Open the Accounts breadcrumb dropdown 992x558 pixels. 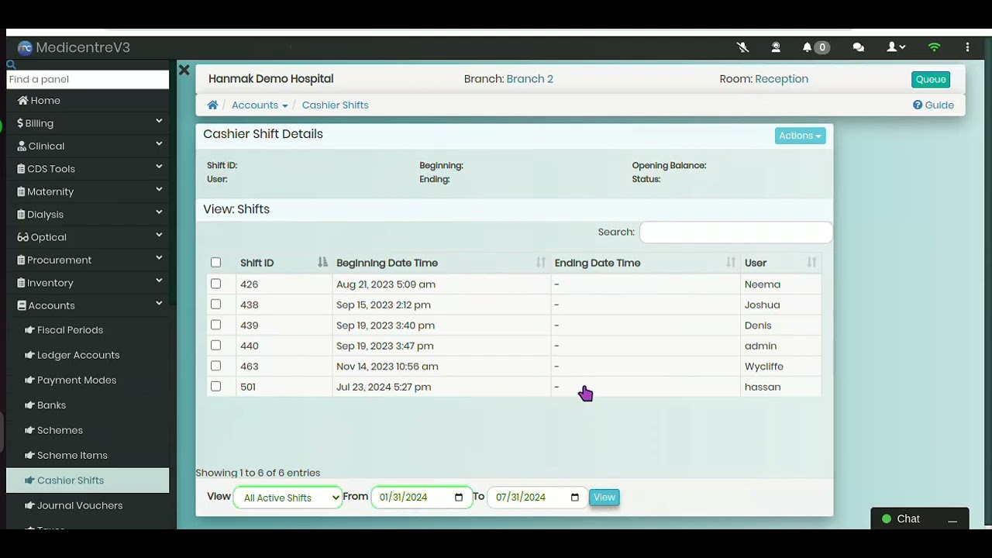click(x=260, y=105)
